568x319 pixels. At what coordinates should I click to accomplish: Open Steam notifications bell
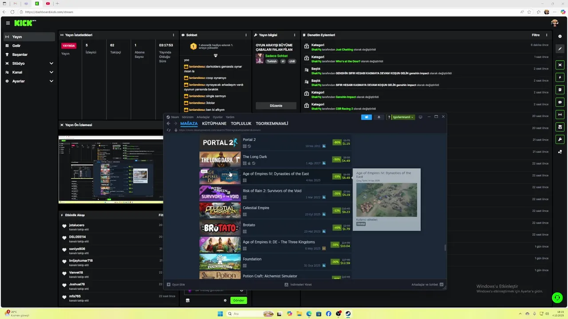(x=379, y=117)
